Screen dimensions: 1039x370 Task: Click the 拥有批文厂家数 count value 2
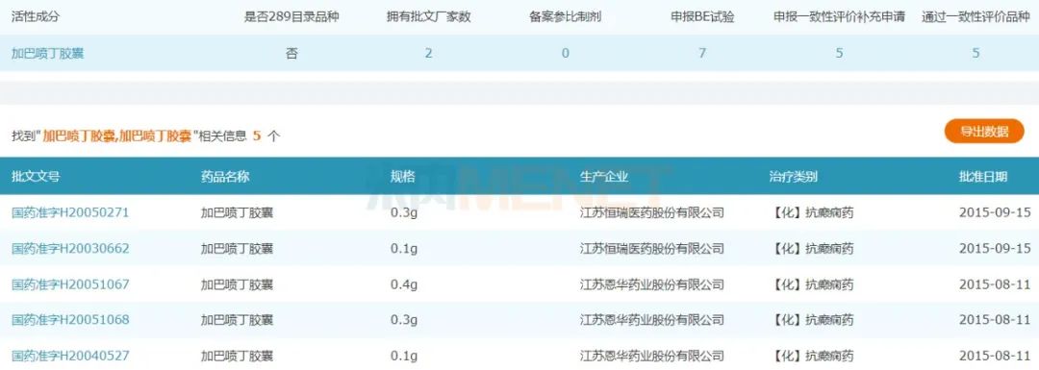tap(429, 53)
